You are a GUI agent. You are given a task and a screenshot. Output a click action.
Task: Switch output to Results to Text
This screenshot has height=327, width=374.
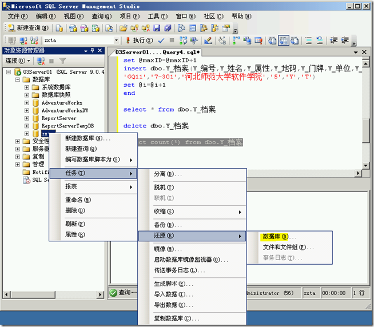tap(272, 41)
